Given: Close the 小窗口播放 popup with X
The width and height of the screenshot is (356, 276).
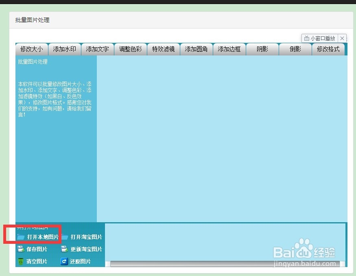Looking at the screenshot, I should 342,38.
